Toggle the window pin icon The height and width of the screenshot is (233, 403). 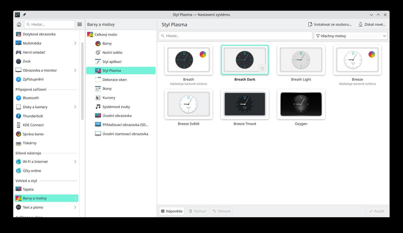click(x=24, y=14)
